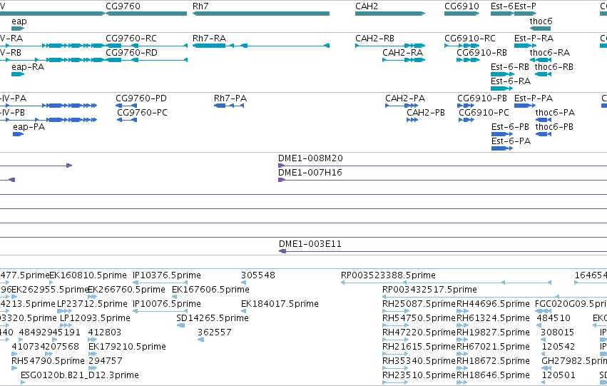Select EST RH19827.5prime
The image size is (607, 386).
point(462,340)
